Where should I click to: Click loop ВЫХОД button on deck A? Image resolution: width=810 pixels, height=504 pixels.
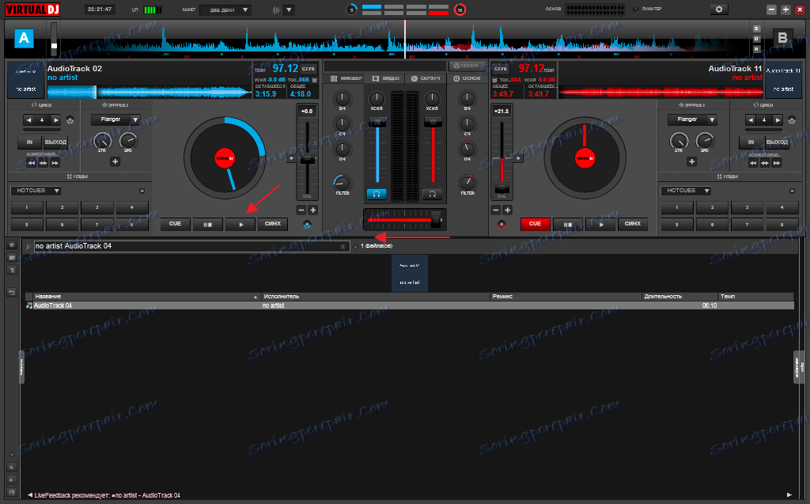(55, 142)
